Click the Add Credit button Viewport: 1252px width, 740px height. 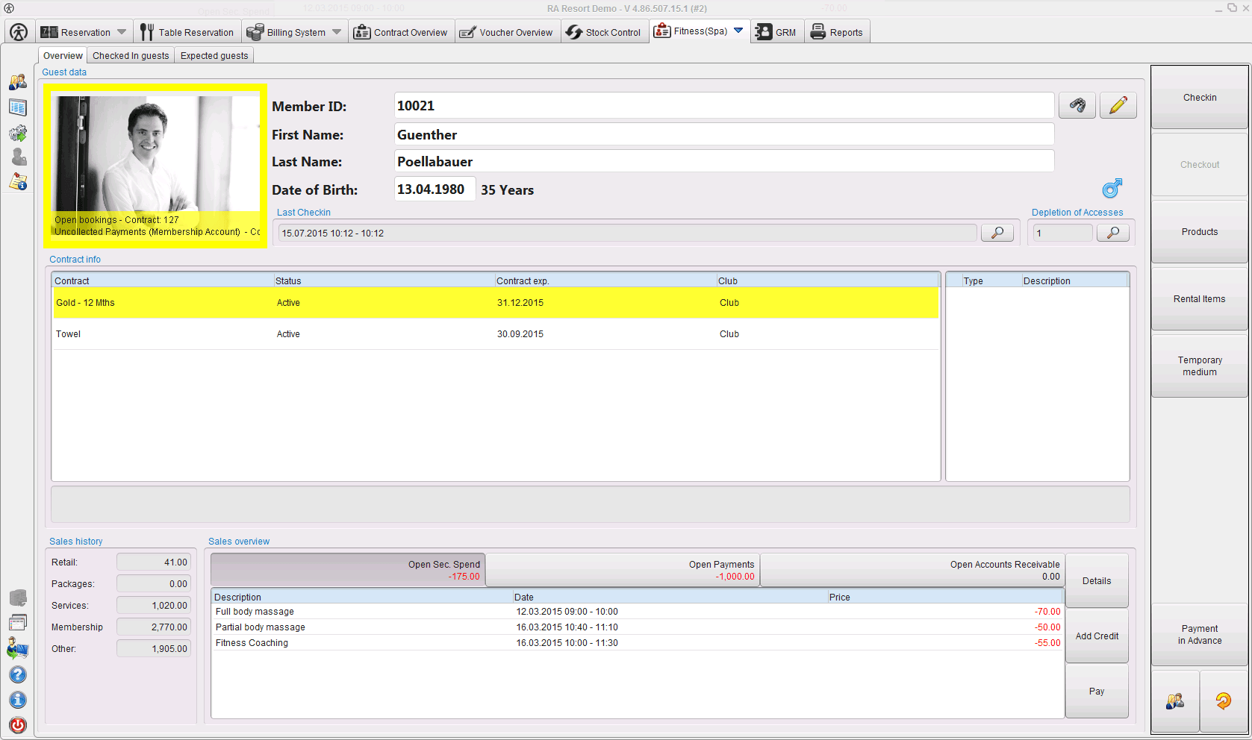click(x=1096, y=636)
